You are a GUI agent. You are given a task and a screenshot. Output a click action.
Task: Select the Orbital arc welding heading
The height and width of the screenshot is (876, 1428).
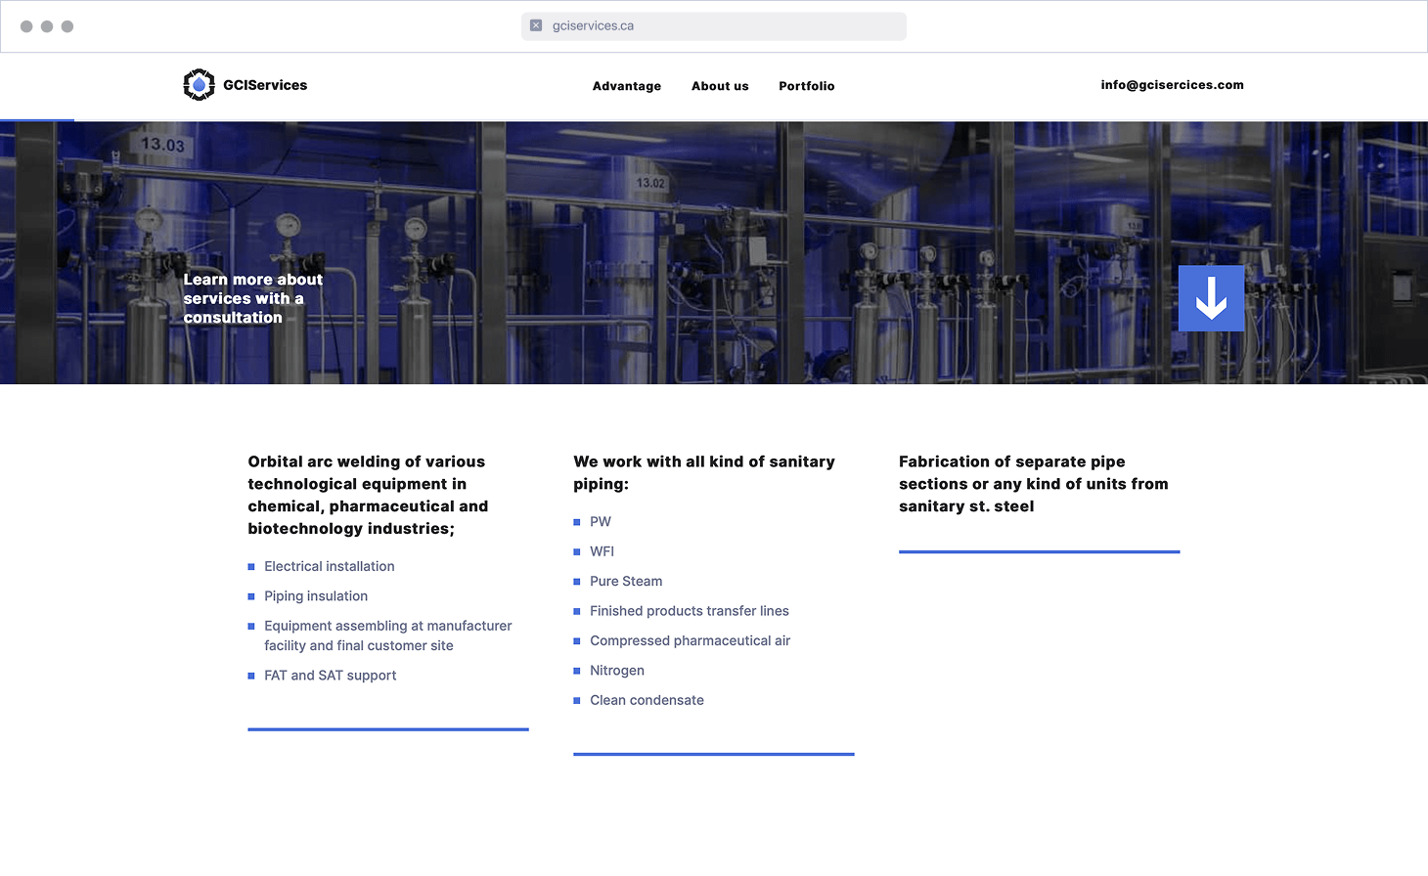tap(368, 495)
